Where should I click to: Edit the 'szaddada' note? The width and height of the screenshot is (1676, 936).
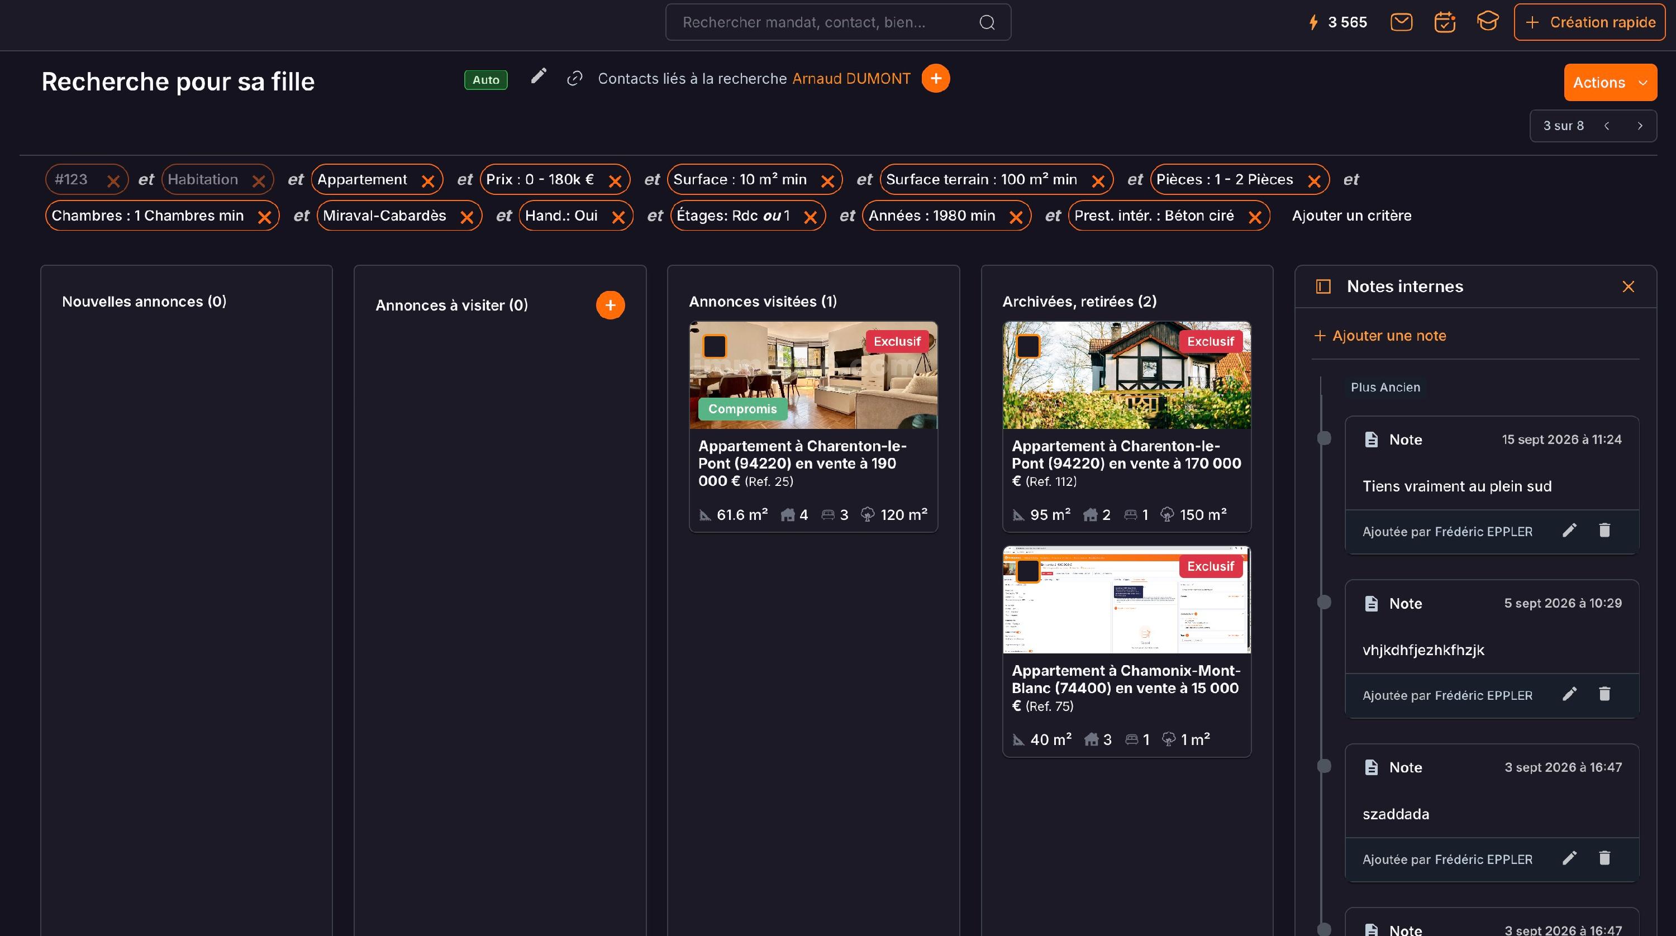point(1569,858)
